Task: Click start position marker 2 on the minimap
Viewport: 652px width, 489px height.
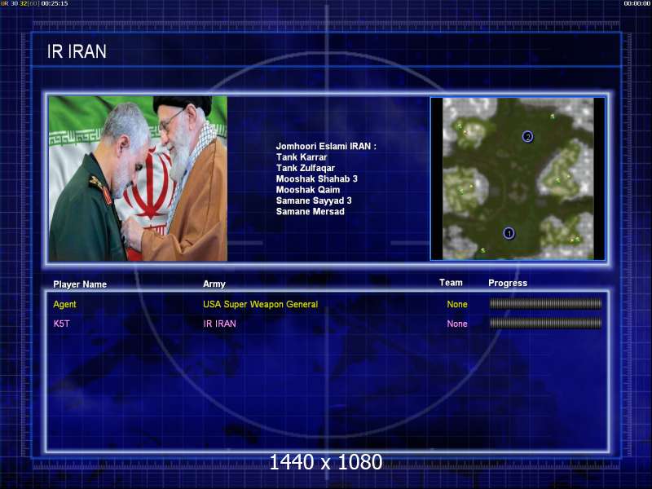Action: point(527,136)
